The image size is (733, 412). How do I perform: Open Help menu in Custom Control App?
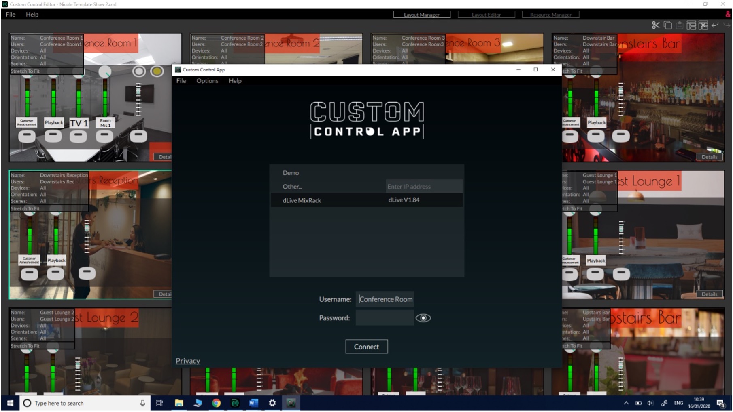click(235, 81)
